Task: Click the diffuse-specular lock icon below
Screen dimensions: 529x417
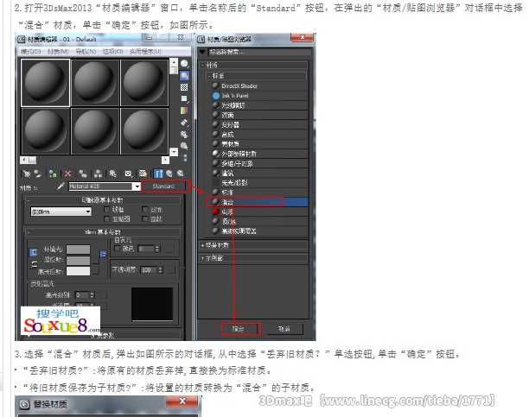Action: [x=34, y=264]
